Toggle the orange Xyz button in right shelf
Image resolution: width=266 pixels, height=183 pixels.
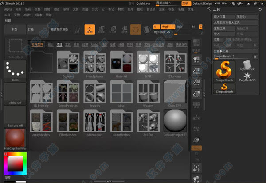pos(196,148)
